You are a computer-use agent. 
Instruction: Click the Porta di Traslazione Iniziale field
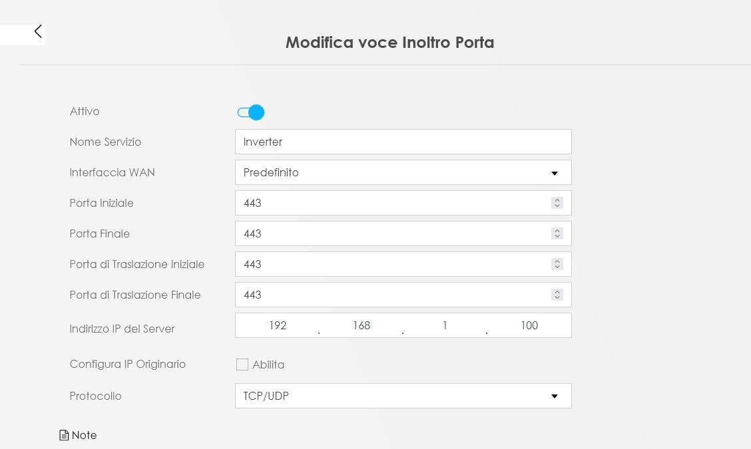click(403, 264)
